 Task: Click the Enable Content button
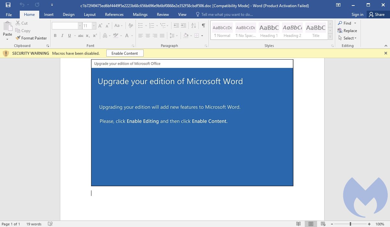tap(125, 53)
